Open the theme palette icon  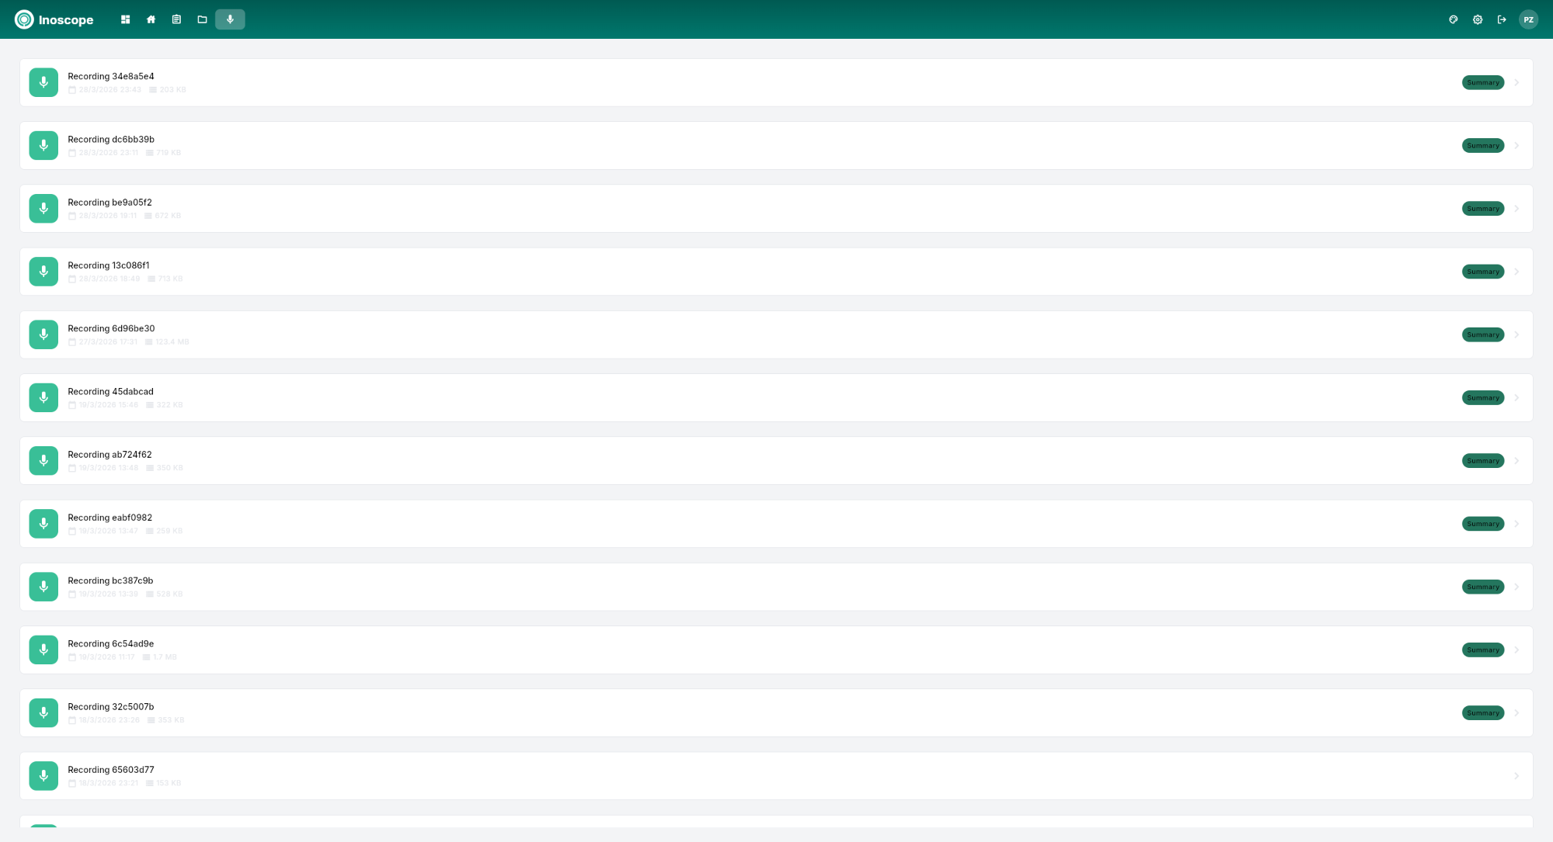(1453, 19)
